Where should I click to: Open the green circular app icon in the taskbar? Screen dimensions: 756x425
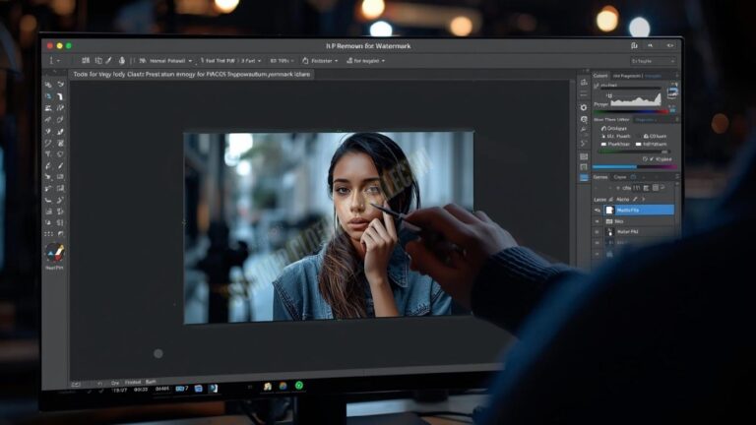point(299,385)
